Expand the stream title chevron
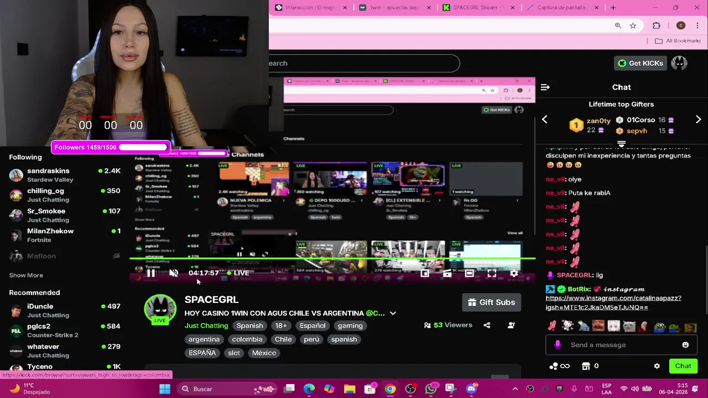 pyautogui.click(x=393, y=313)
